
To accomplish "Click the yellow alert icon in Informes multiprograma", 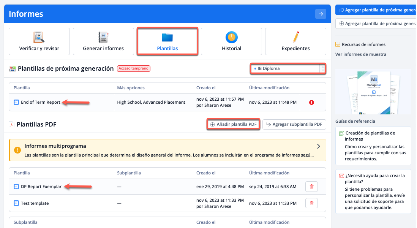I will (x=17, y=150).
